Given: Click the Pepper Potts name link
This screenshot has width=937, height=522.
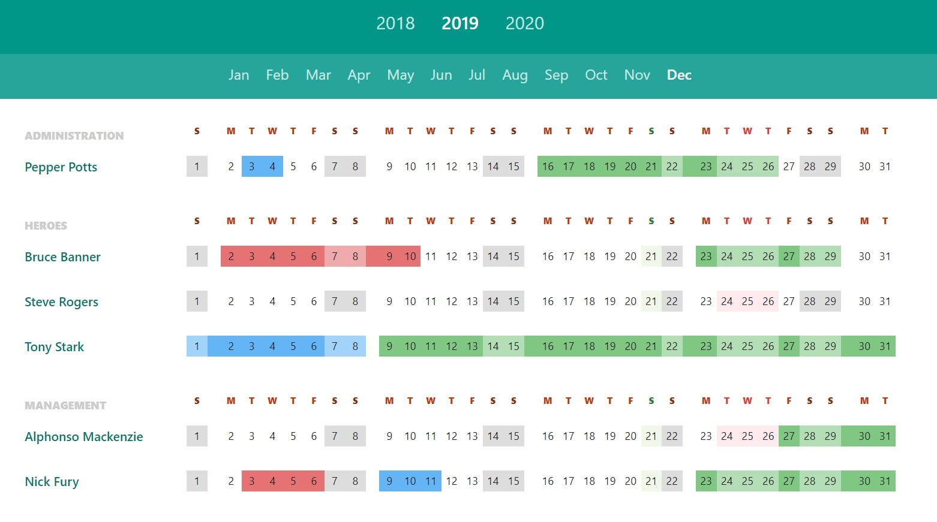Looking at the screenshot, I should click(x=61, y=167).
